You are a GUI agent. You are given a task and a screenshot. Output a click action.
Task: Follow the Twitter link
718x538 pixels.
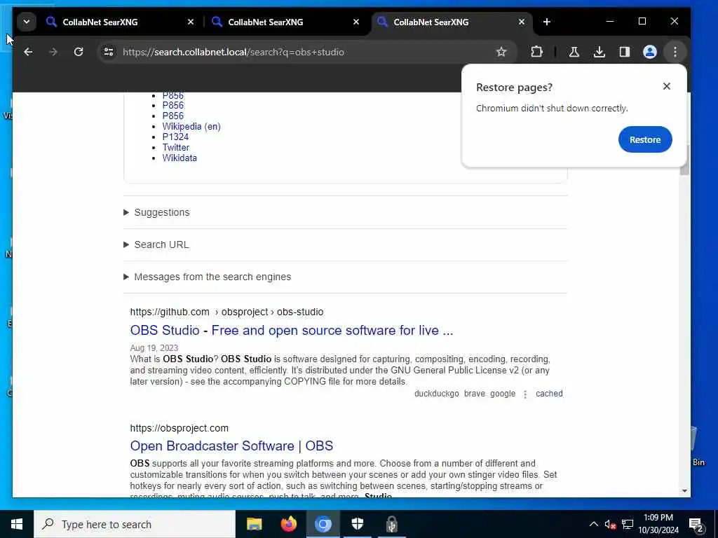pos(176,147)
